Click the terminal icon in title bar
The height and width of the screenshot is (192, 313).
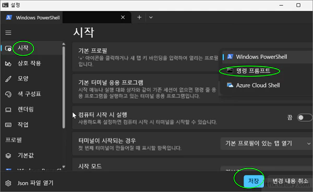(5, 5)
